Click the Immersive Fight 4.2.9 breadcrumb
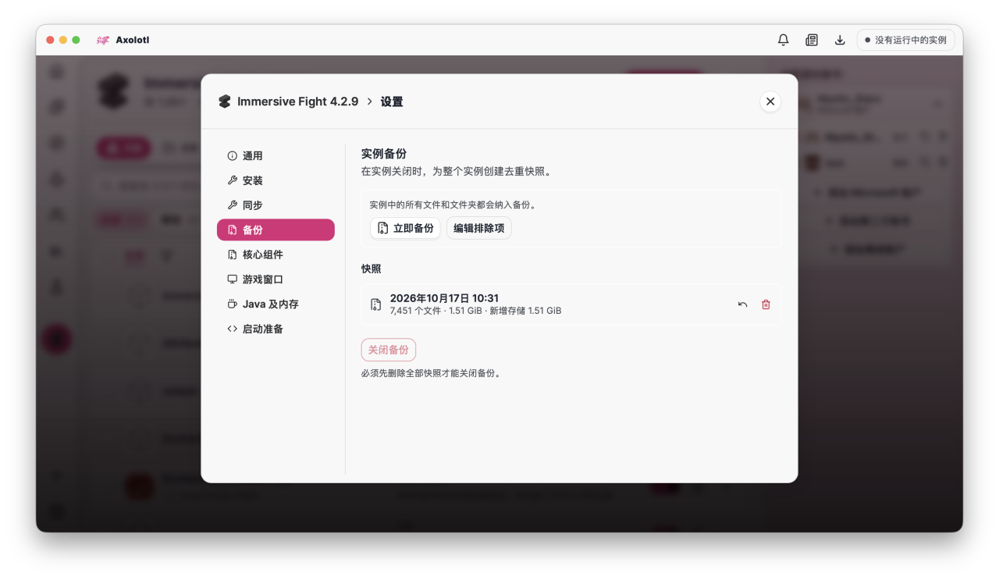Image resolution: width=999 pixels, height=580 pixels. click(x=297, y=101)
